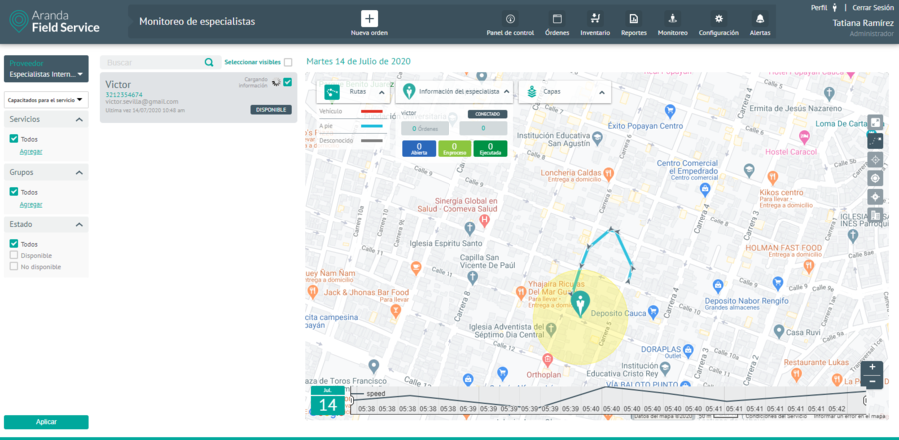The width and height of the screenshot is (899, 440).
Task: Click the Capas layers icon
Action: pyautogui.click(x=532, y=92)
